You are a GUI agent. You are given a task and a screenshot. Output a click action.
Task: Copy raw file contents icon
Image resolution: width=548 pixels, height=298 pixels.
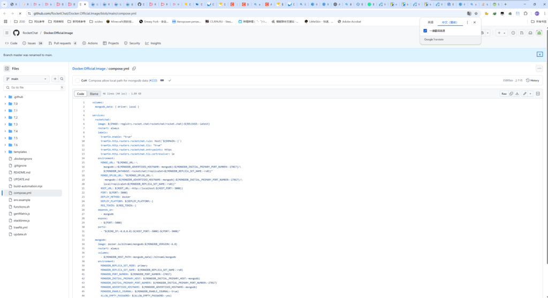coord(511,94)
